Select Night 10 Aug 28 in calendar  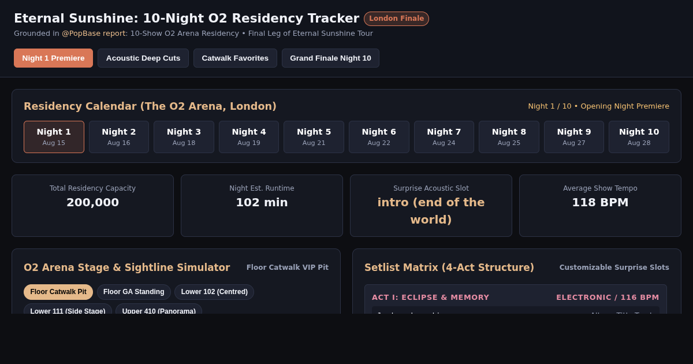tap(639, 137)
